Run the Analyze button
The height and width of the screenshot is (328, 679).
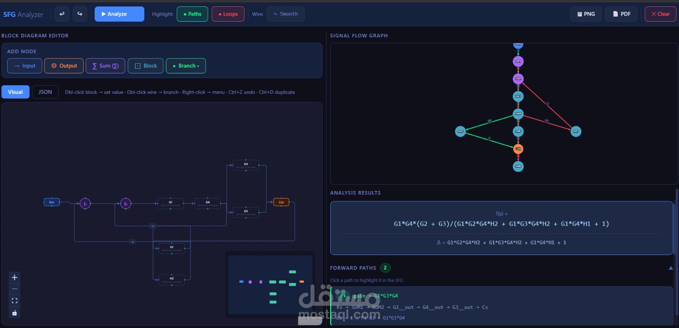coord(119,14)
